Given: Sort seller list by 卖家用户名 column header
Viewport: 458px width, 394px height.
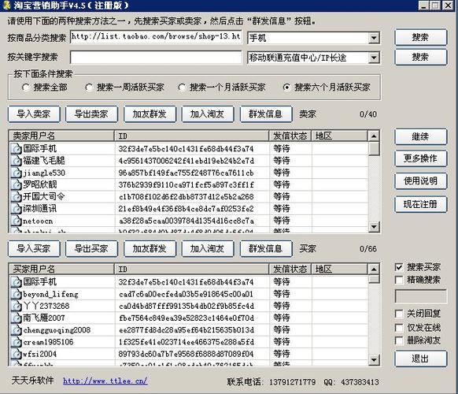Looking at the screenshot, I should click(61, 136).
